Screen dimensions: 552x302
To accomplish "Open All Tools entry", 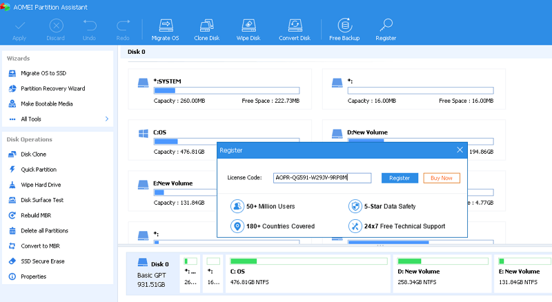I will pos(31,119).
